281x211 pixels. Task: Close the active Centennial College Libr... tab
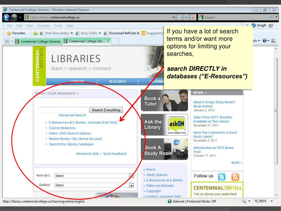tap(108, 41)
